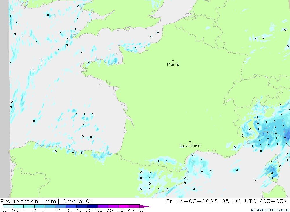Click the (03+03) forecast offset text
The height and width of the screenshot is (212, 290).
[273, 201]
